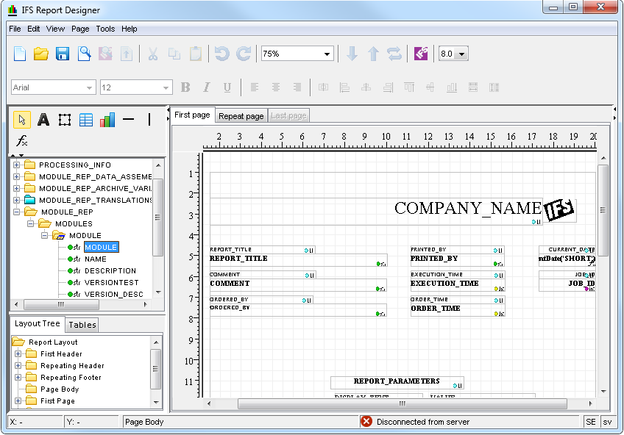
Task: Open the View menu
Action: tap(55, 29)
